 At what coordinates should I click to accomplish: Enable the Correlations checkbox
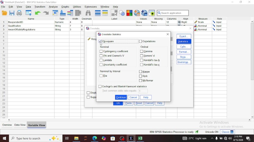140,41
